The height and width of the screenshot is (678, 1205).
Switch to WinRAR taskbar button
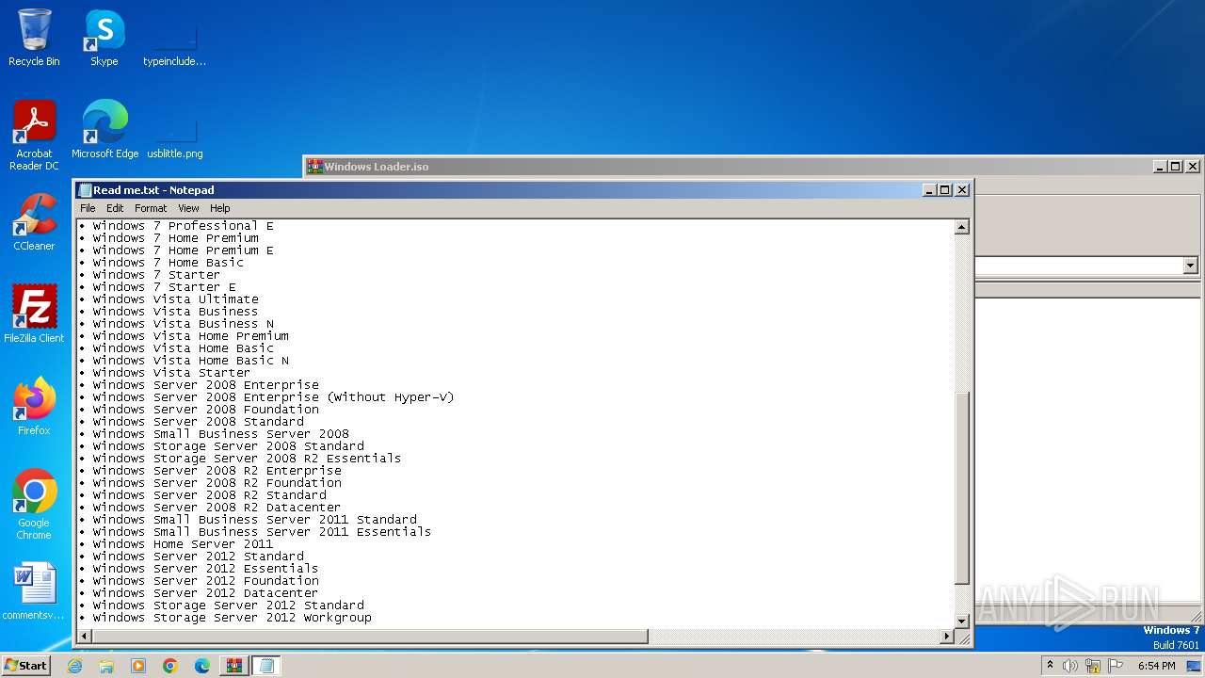coord(234,666)
